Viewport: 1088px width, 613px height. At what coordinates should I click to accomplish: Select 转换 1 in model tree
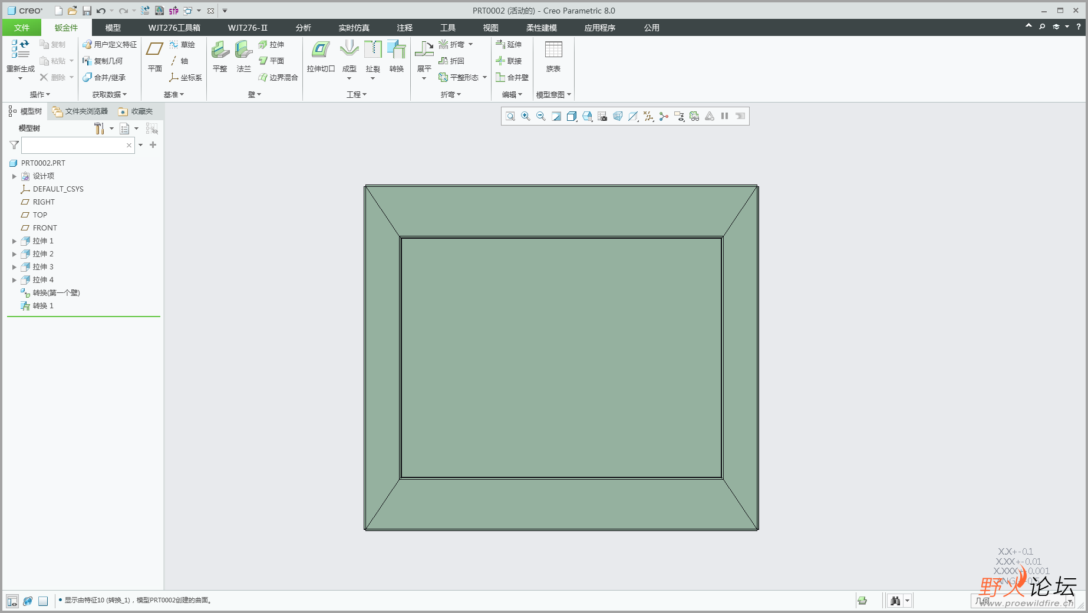pos(37,306)
